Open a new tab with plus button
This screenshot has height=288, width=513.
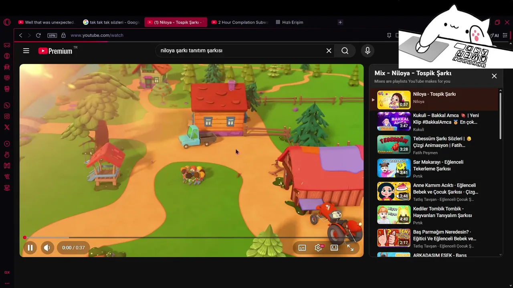point(340,22)
